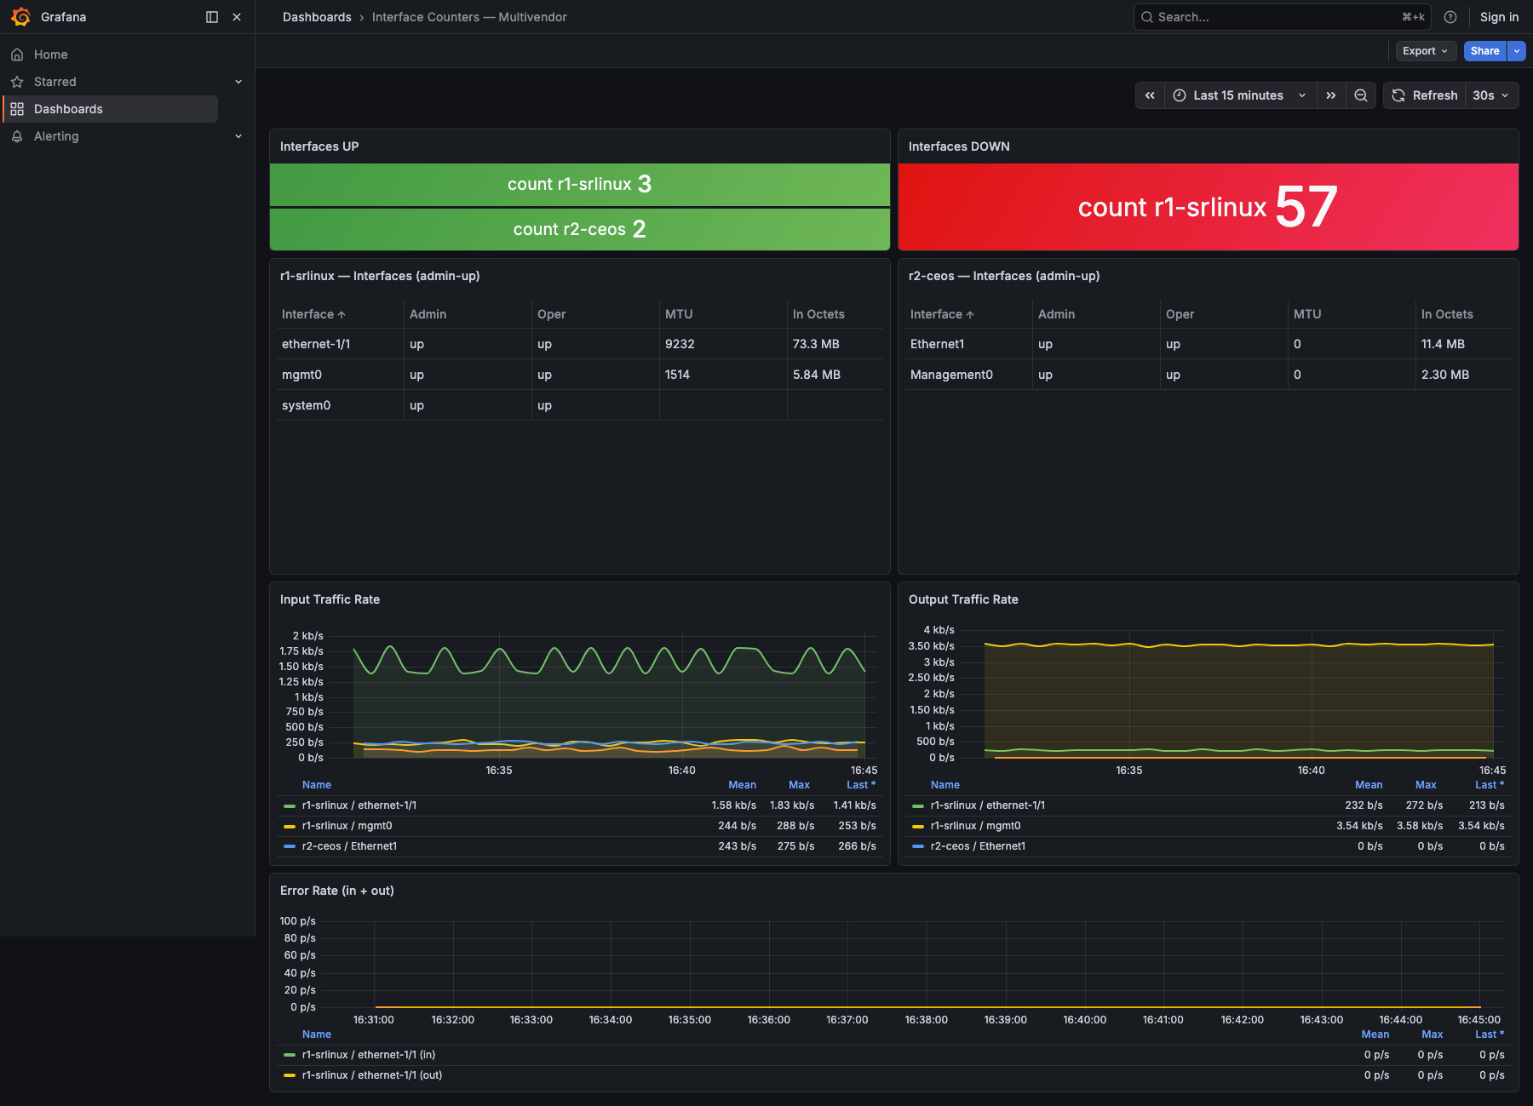Click the 73.3 MB In Octets value
This screenshot has width=1533, height=1106.
click(x=816, y=344)
